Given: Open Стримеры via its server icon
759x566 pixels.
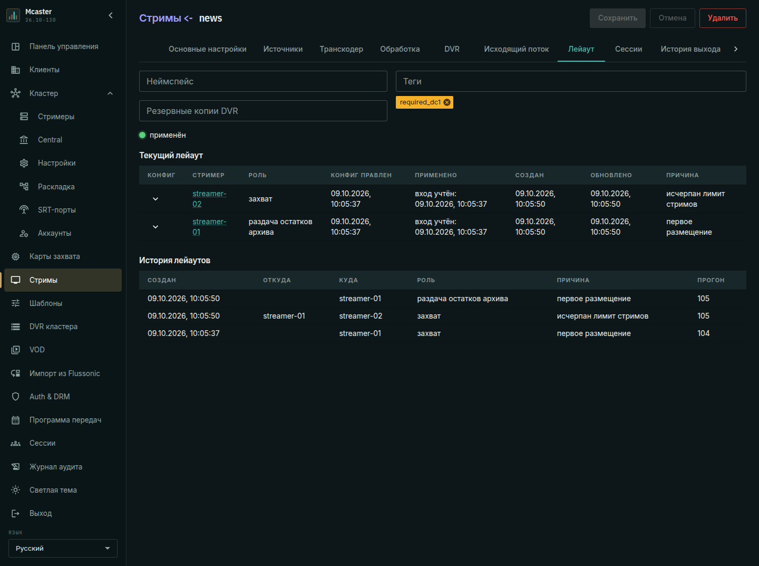Looking at the screenshot, I should 24,117.
